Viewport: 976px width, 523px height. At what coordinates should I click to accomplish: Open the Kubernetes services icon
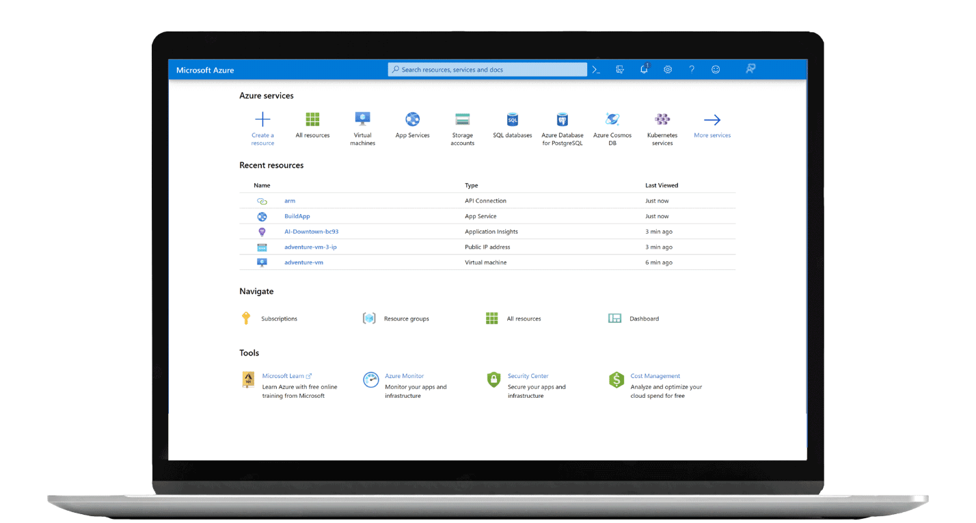(x=662, y=120)
